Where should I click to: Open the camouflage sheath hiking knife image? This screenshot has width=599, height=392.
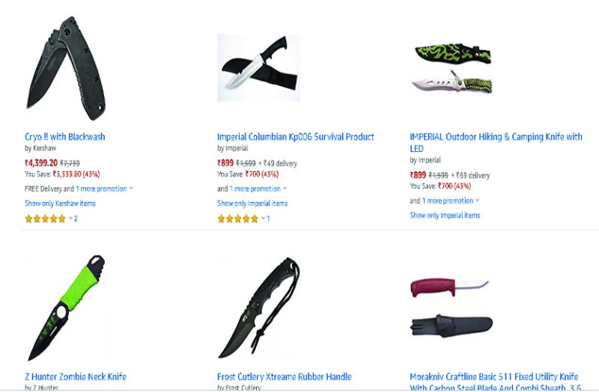click(451, 68)
